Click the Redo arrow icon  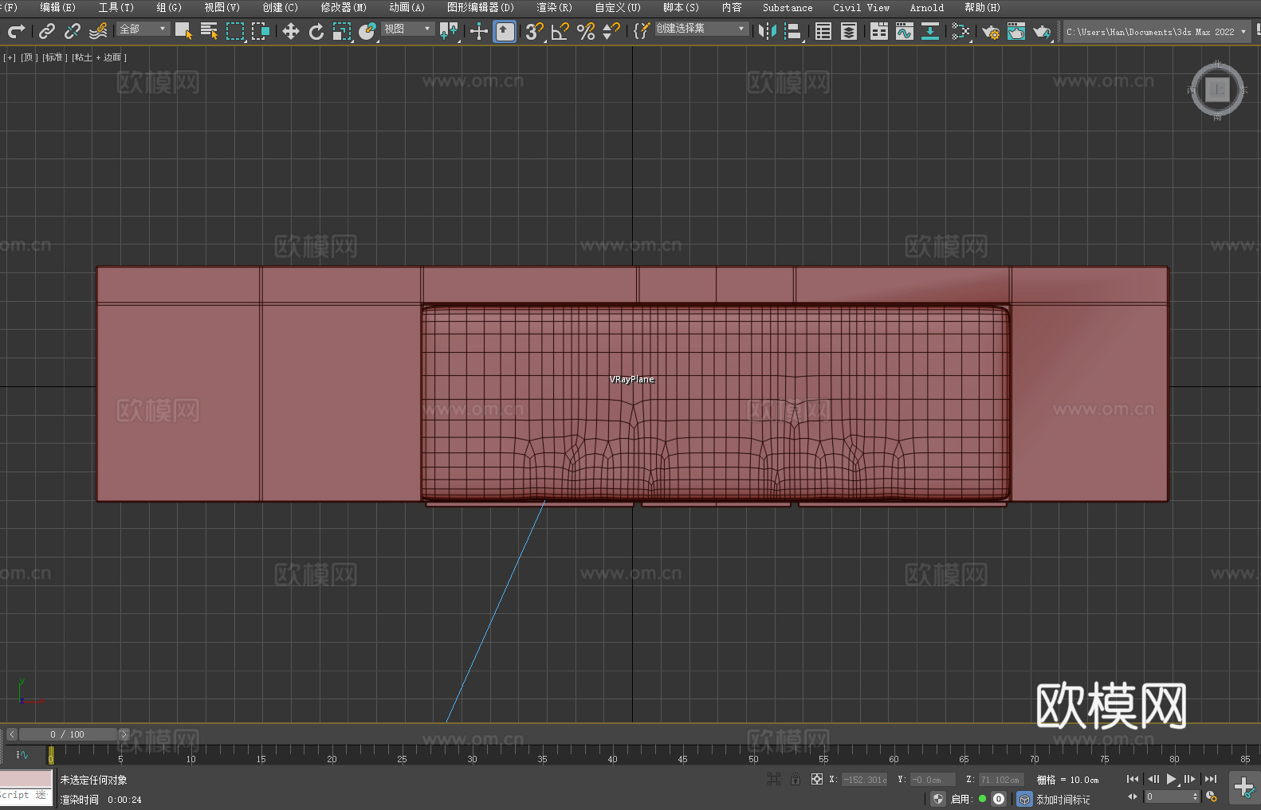click(x=16, y=31)
